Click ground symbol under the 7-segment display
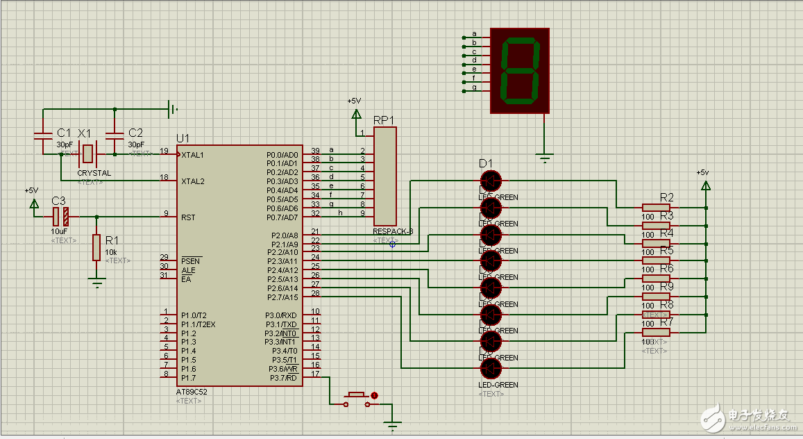This screenshot has width=803, height=439. (545, 158)
